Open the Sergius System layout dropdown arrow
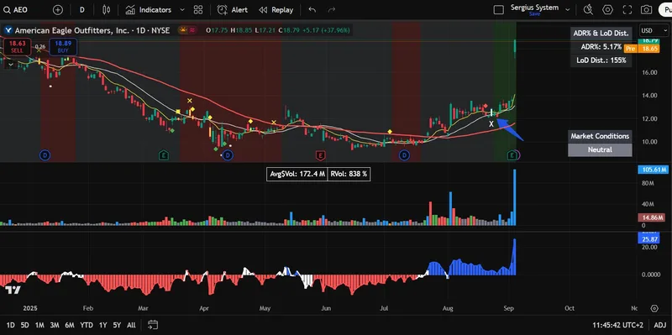 [x=568, y=9]
